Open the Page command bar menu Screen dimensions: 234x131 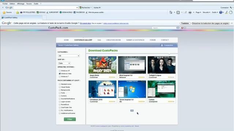click(198, 12)
